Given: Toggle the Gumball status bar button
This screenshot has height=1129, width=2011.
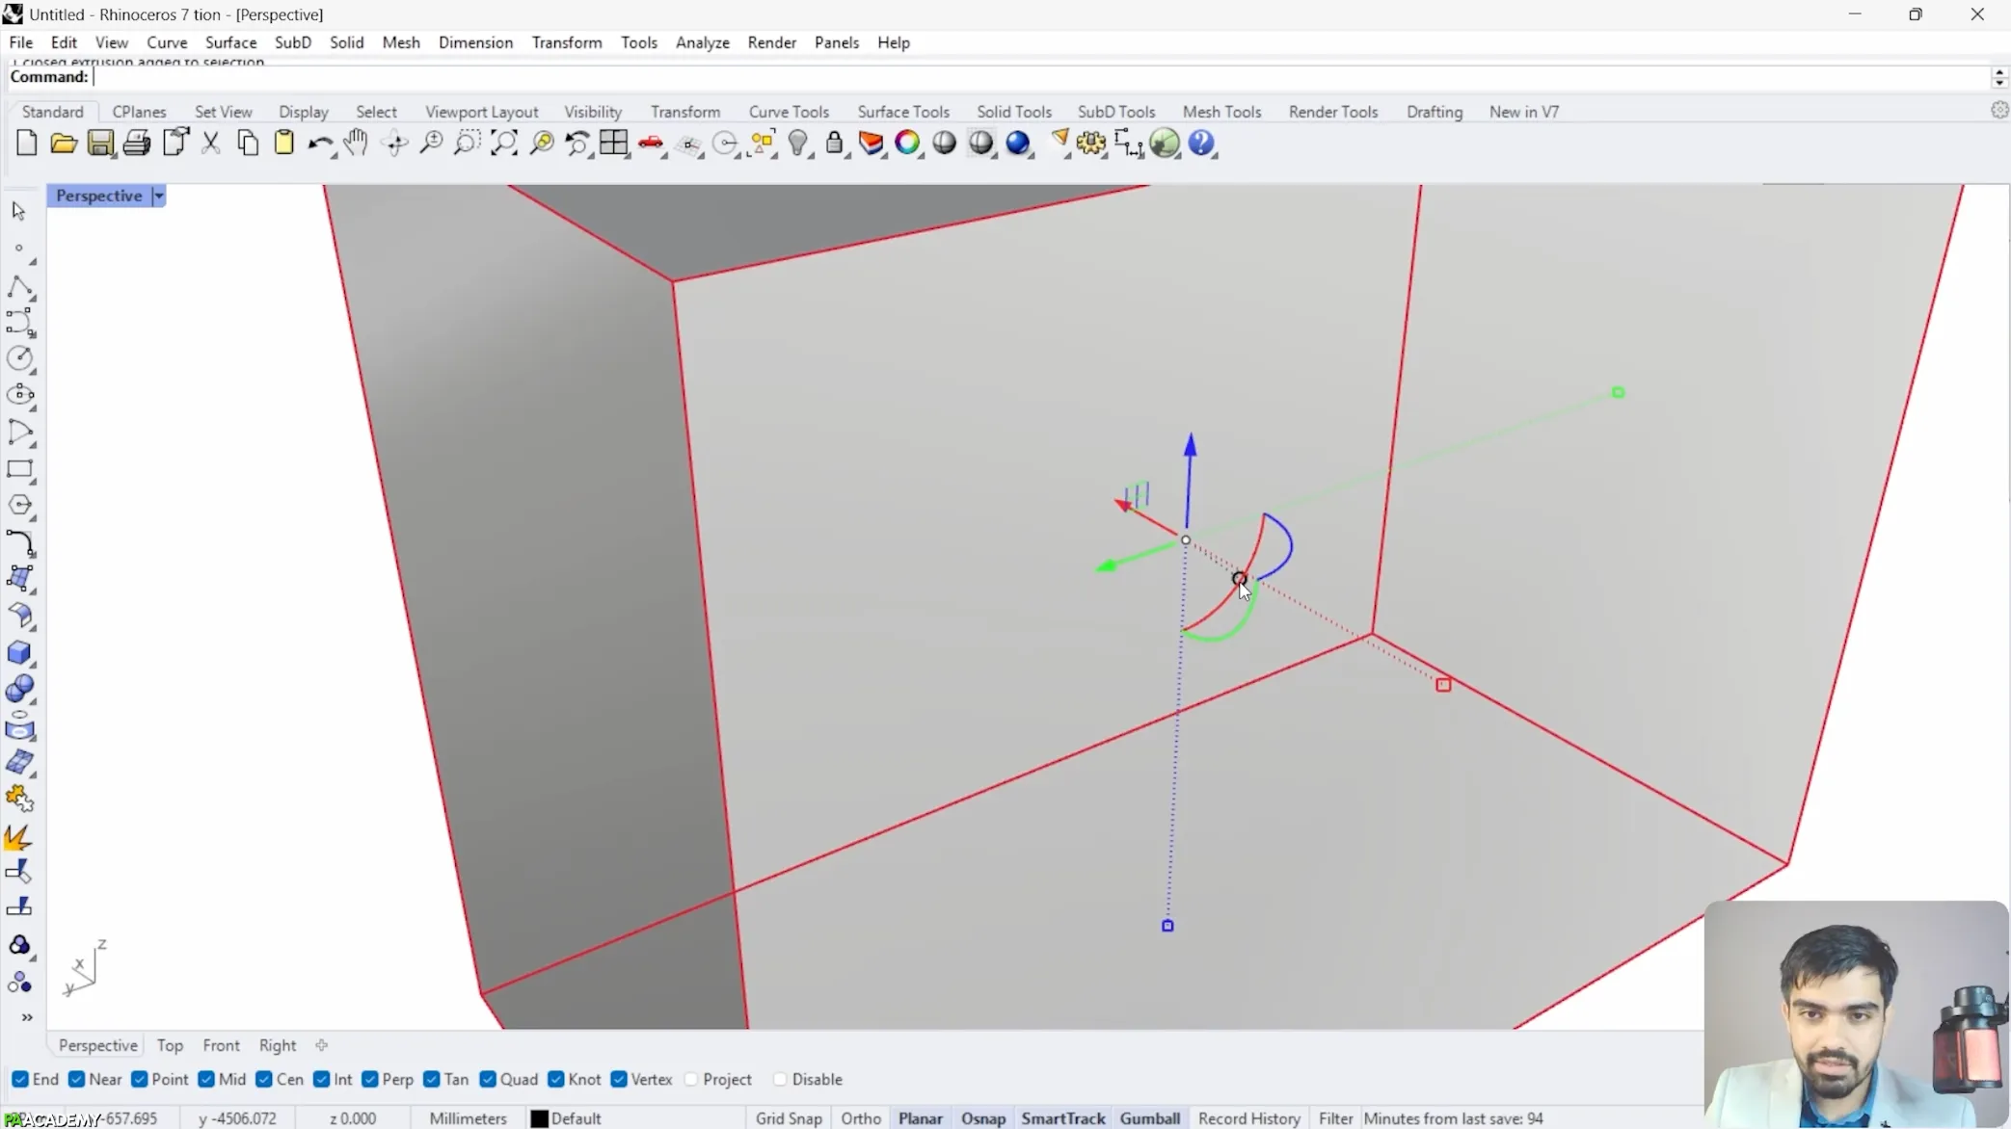Looking at the screenshot, I should (x=1149, y=1118).
